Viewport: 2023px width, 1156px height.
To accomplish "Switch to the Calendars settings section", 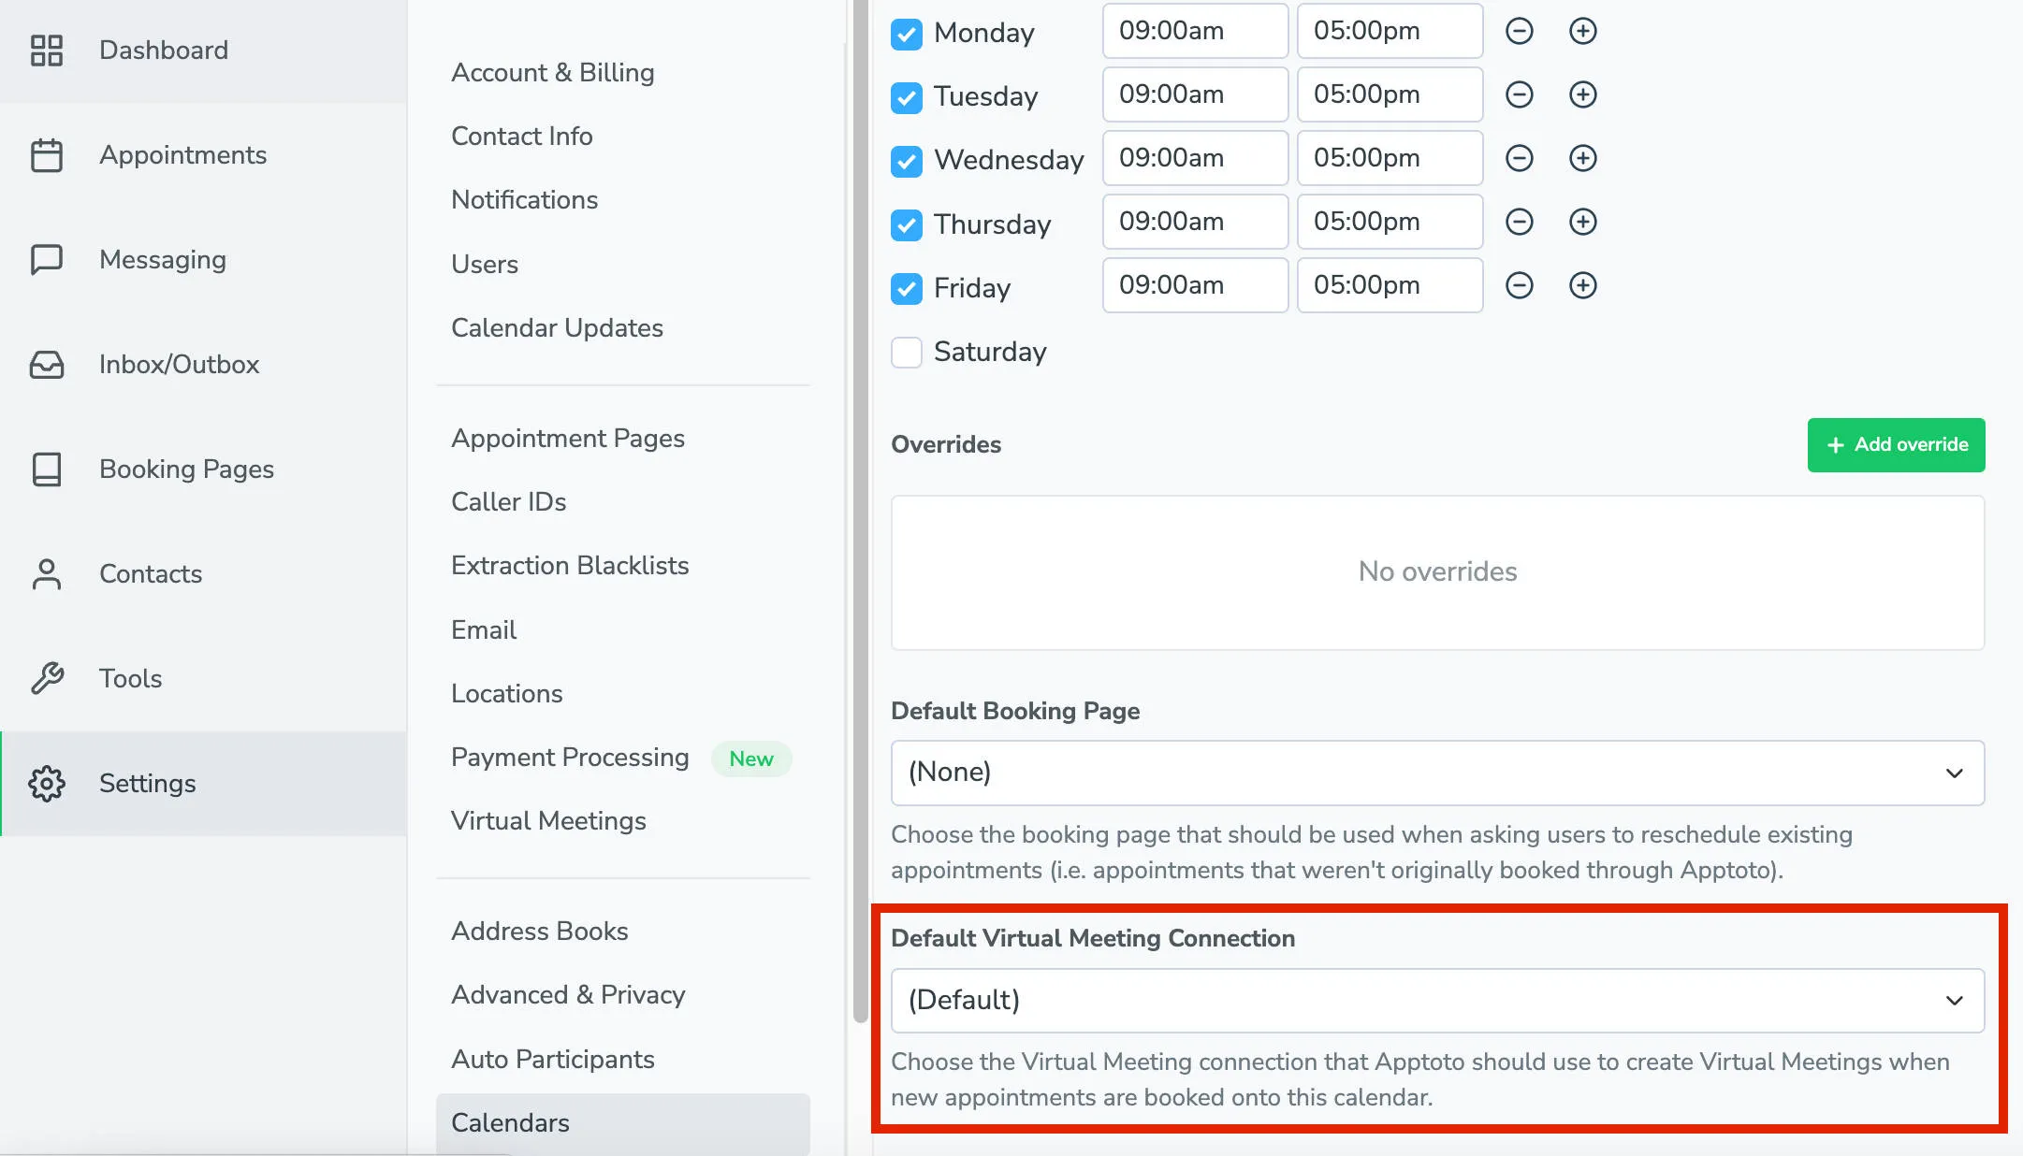I will click(x=510, y=1122).
